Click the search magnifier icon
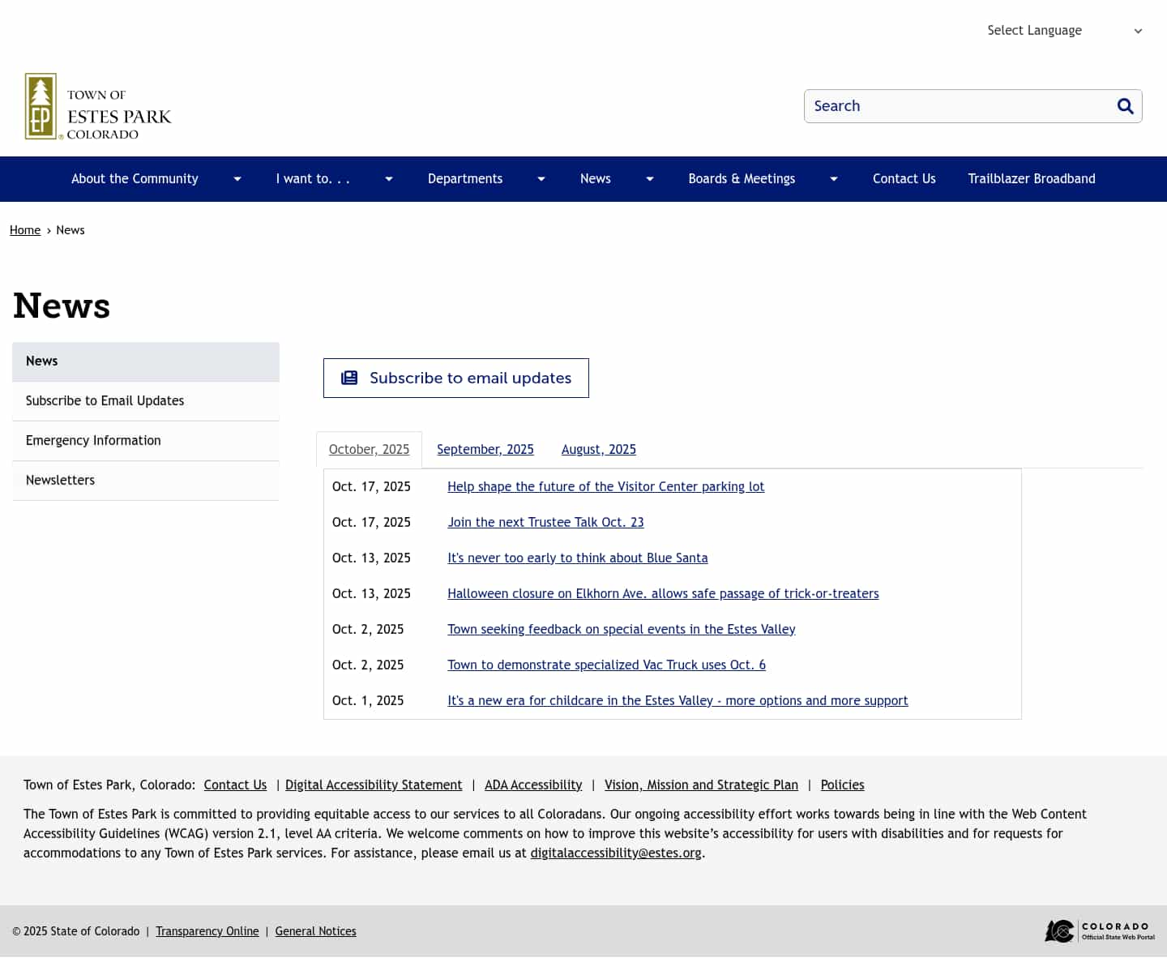The width and height of the screenshot is (1167, 958). point(1125,105)
